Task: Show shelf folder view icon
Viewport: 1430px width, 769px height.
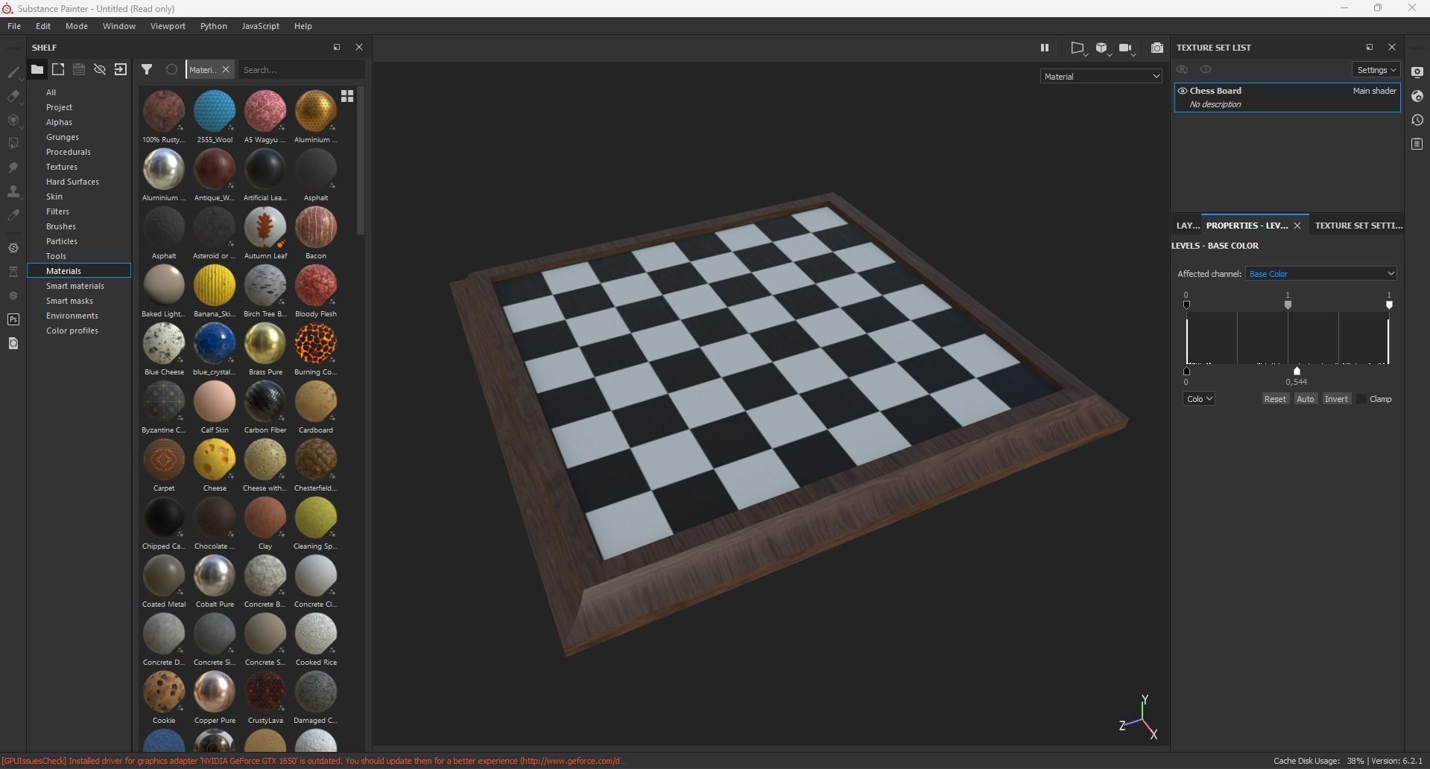Action: point(37,69)
